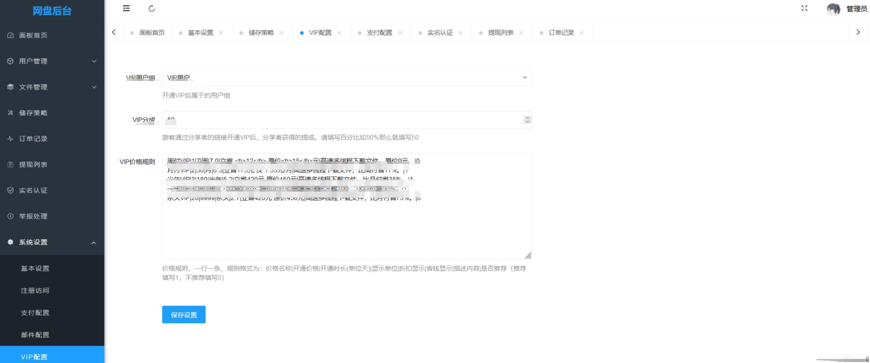The width and height of the screenshot is (870, 363).
Task: Click the 保存设置 button
Action: (184, 315)
